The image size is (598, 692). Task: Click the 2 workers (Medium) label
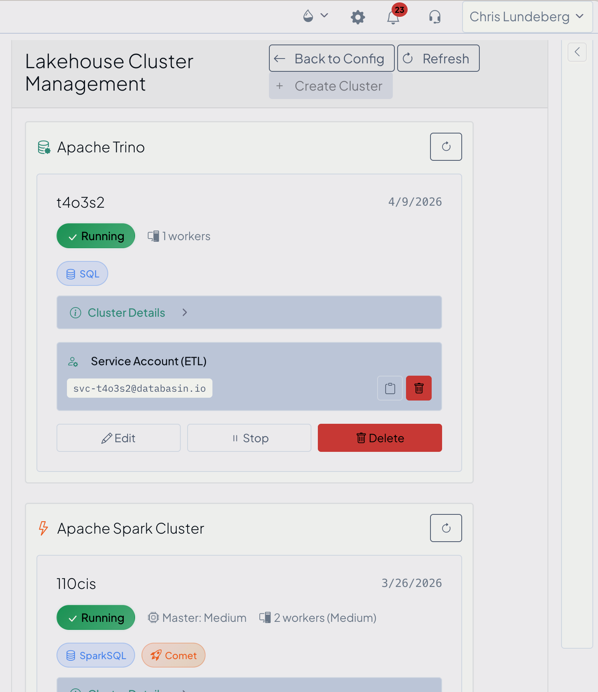tap(318, 618)
